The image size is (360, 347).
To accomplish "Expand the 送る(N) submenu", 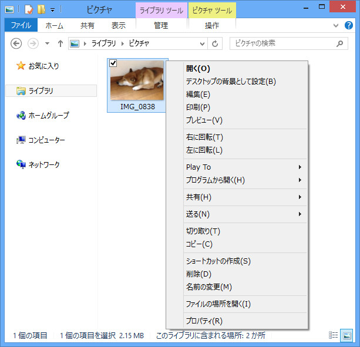I will click(237, 214).
